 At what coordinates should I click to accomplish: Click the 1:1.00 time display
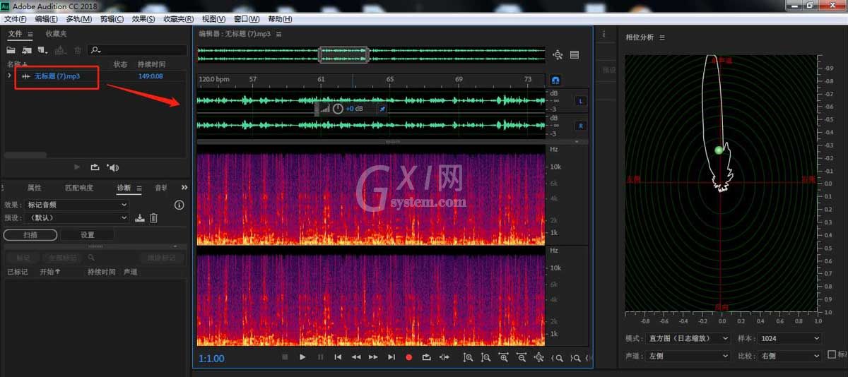click(x=211, y=359)
